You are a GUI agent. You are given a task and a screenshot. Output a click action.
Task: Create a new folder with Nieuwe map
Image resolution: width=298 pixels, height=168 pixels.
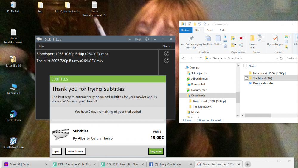click(x=252, y=41)
